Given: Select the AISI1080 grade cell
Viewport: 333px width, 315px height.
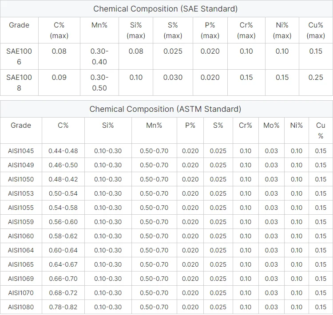Looking at the screenshot, I should [21, 307].
